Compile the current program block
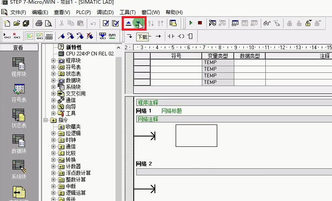This screenshot has height=201, width=332. click(x=106, y=23)
